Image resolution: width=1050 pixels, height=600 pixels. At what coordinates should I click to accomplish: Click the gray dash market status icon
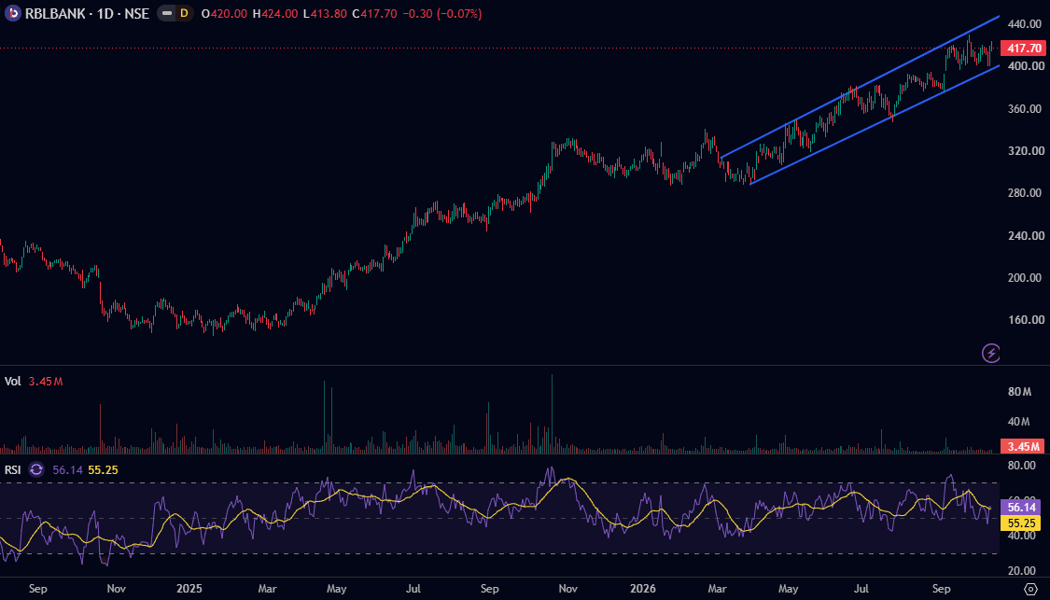point(167,13)
